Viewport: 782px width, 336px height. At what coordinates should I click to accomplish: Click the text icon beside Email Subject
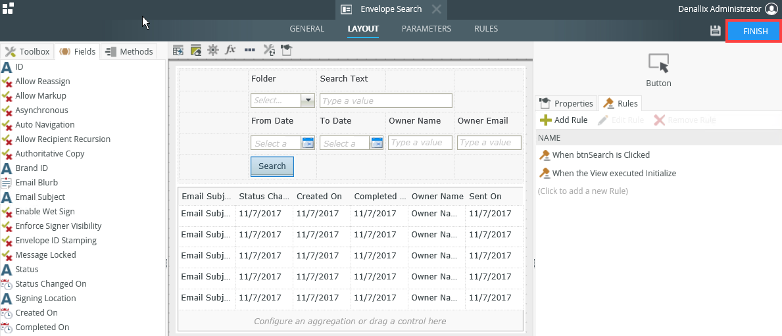[7, 197]
